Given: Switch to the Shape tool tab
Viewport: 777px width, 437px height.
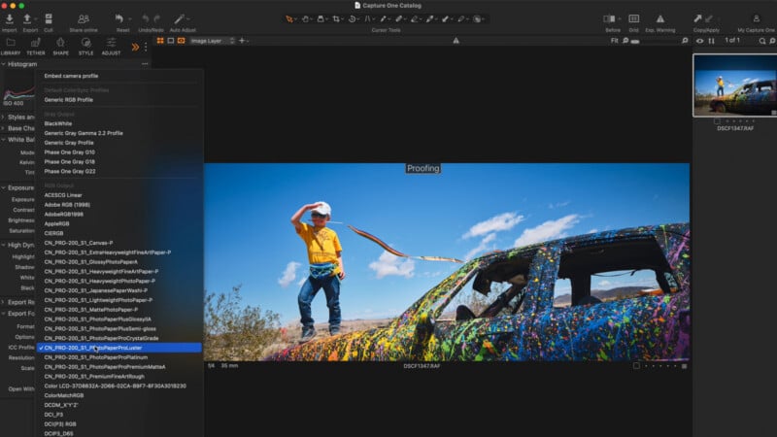Looking at the screenshot, I should tap(60, 46).
